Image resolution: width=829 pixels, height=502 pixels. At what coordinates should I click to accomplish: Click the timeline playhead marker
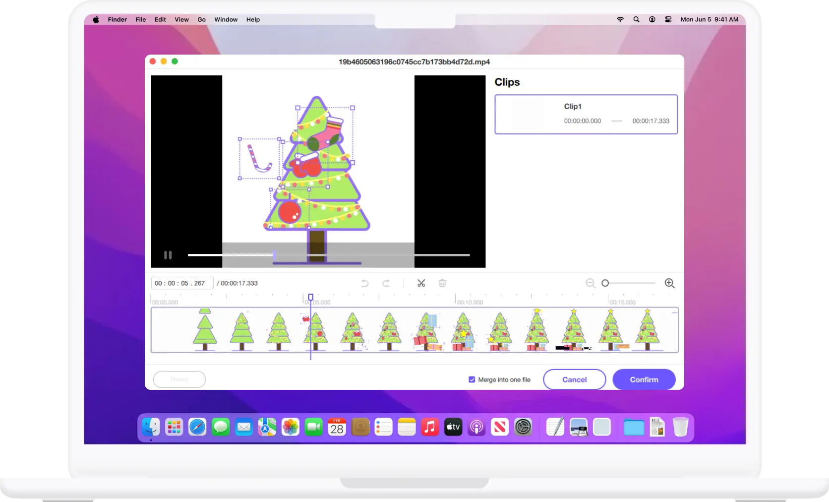[311, 297]
